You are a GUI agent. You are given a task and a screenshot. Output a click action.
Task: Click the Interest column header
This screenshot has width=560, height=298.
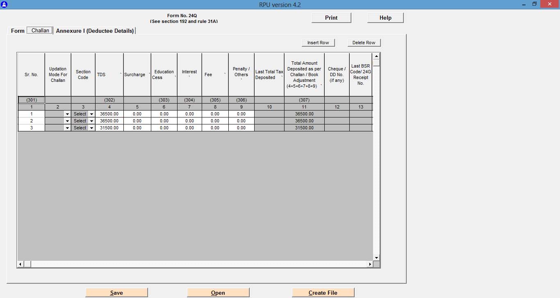coord(189,74)
